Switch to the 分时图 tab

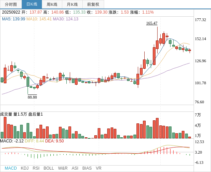11,4
